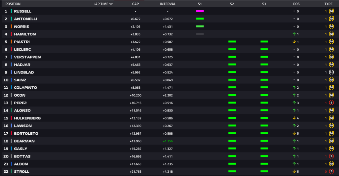Click gap value +8.068
Screen dimensions: 339x176
point(135,87)
